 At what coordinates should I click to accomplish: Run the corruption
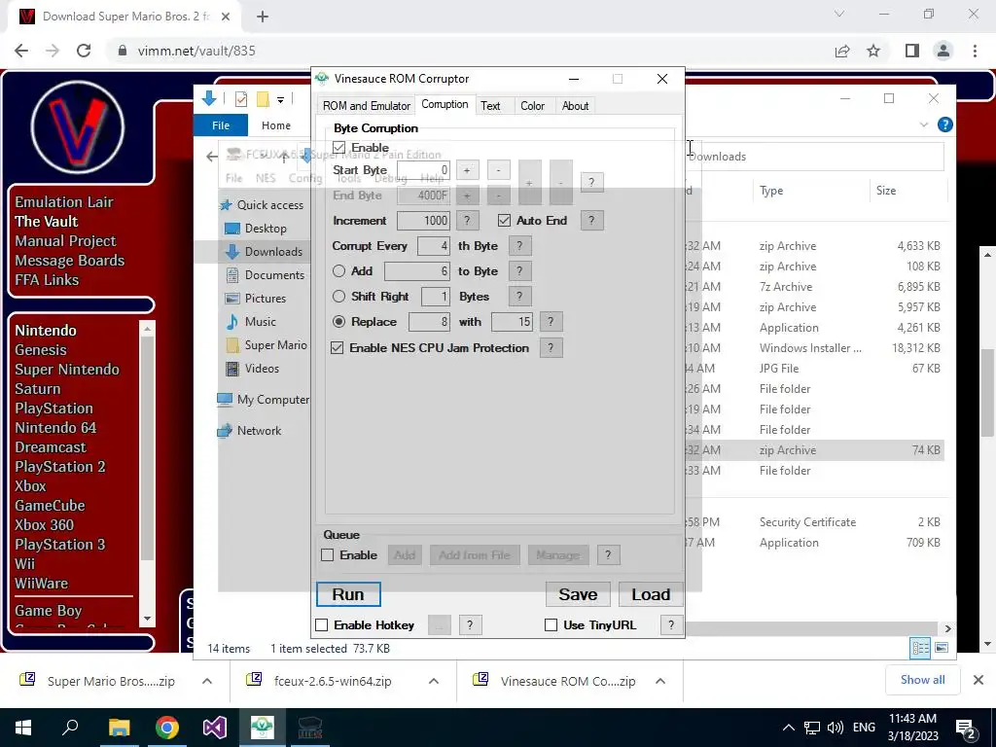coord(348,594)
